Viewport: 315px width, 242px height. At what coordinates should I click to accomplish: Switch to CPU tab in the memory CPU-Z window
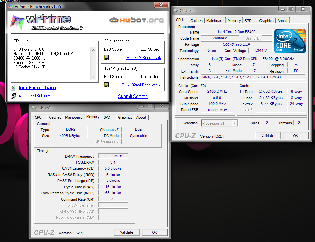[x=38, y=117]
